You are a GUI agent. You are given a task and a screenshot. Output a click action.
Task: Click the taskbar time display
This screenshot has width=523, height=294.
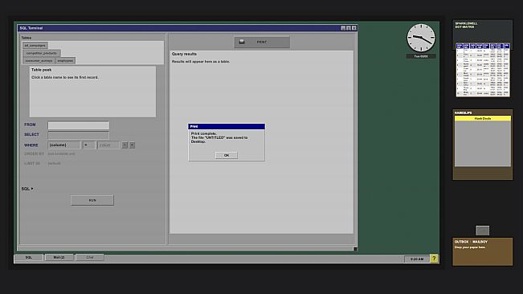tap(417, 259)
